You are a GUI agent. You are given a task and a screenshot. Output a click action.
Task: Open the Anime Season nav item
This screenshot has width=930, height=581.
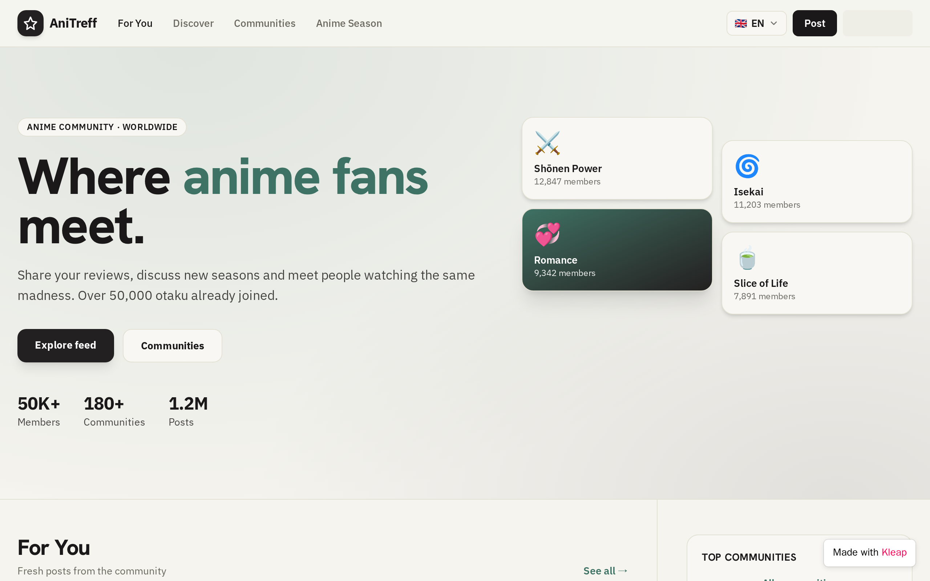tap(349, 24)
